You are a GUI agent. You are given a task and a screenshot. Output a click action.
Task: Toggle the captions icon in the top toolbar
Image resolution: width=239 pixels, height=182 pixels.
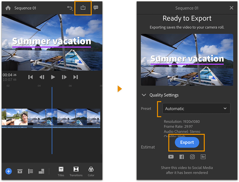[x=96, y=8]
